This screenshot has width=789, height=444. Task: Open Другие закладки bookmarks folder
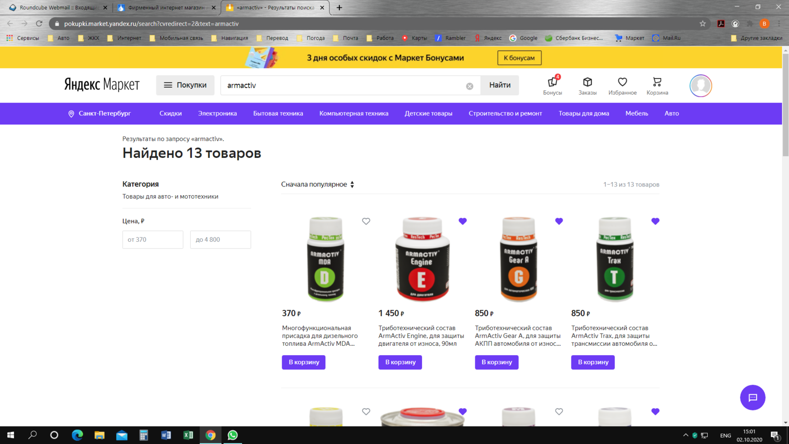tap(756, 38)
